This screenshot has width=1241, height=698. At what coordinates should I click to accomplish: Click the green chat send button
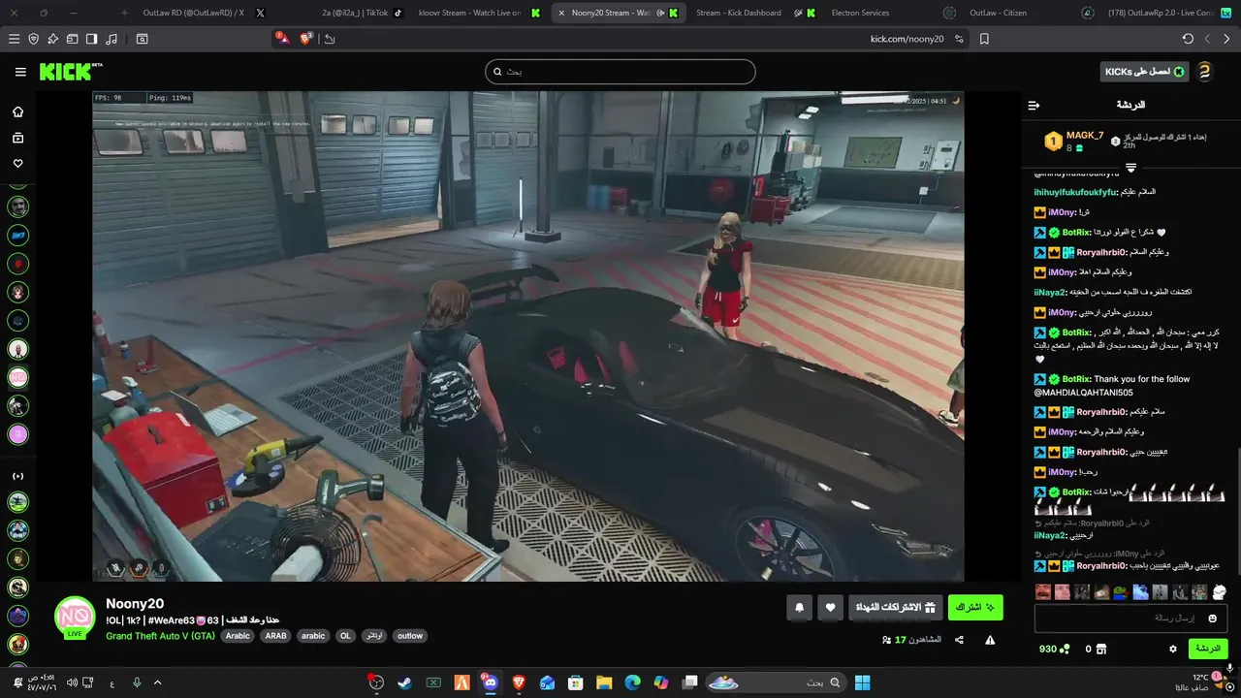(1208, 649)
